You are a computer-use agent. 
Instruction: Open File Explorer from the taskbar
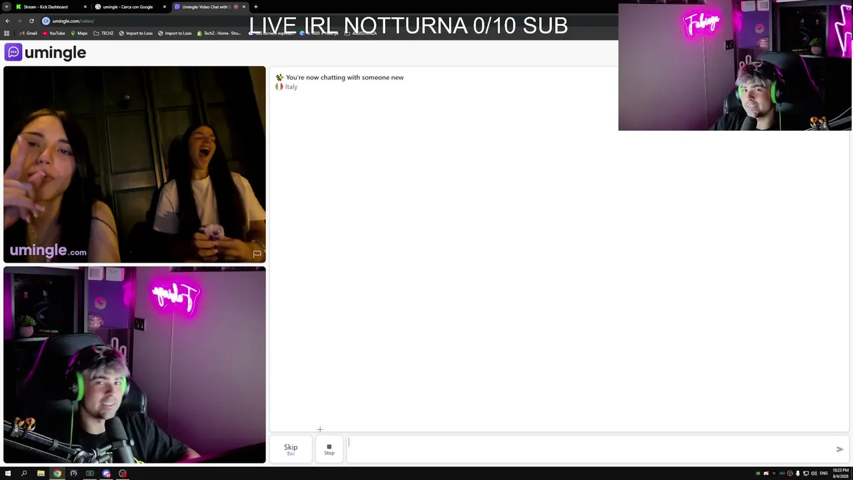(41, 473)
